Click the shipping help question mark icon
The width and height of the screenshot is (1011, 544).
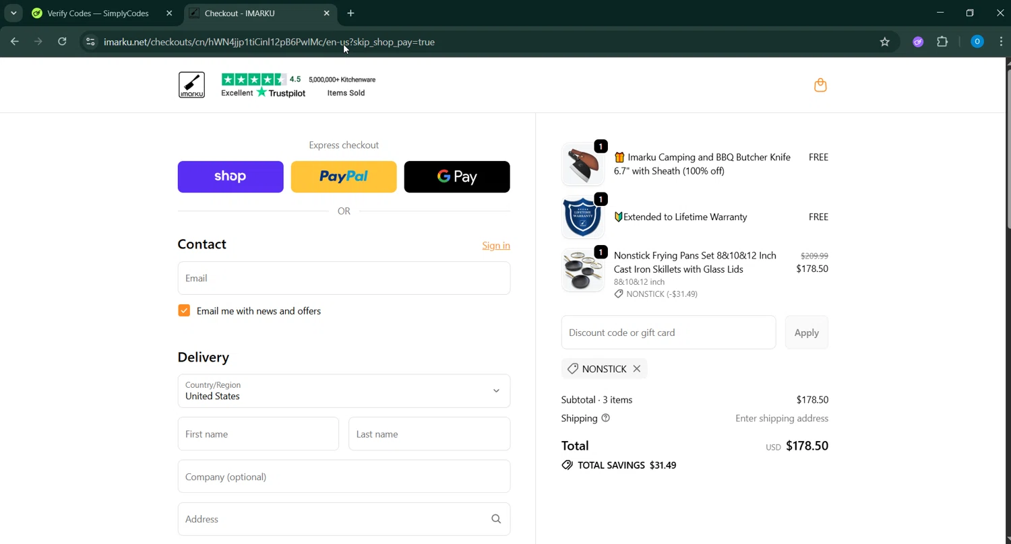(605, 418)
